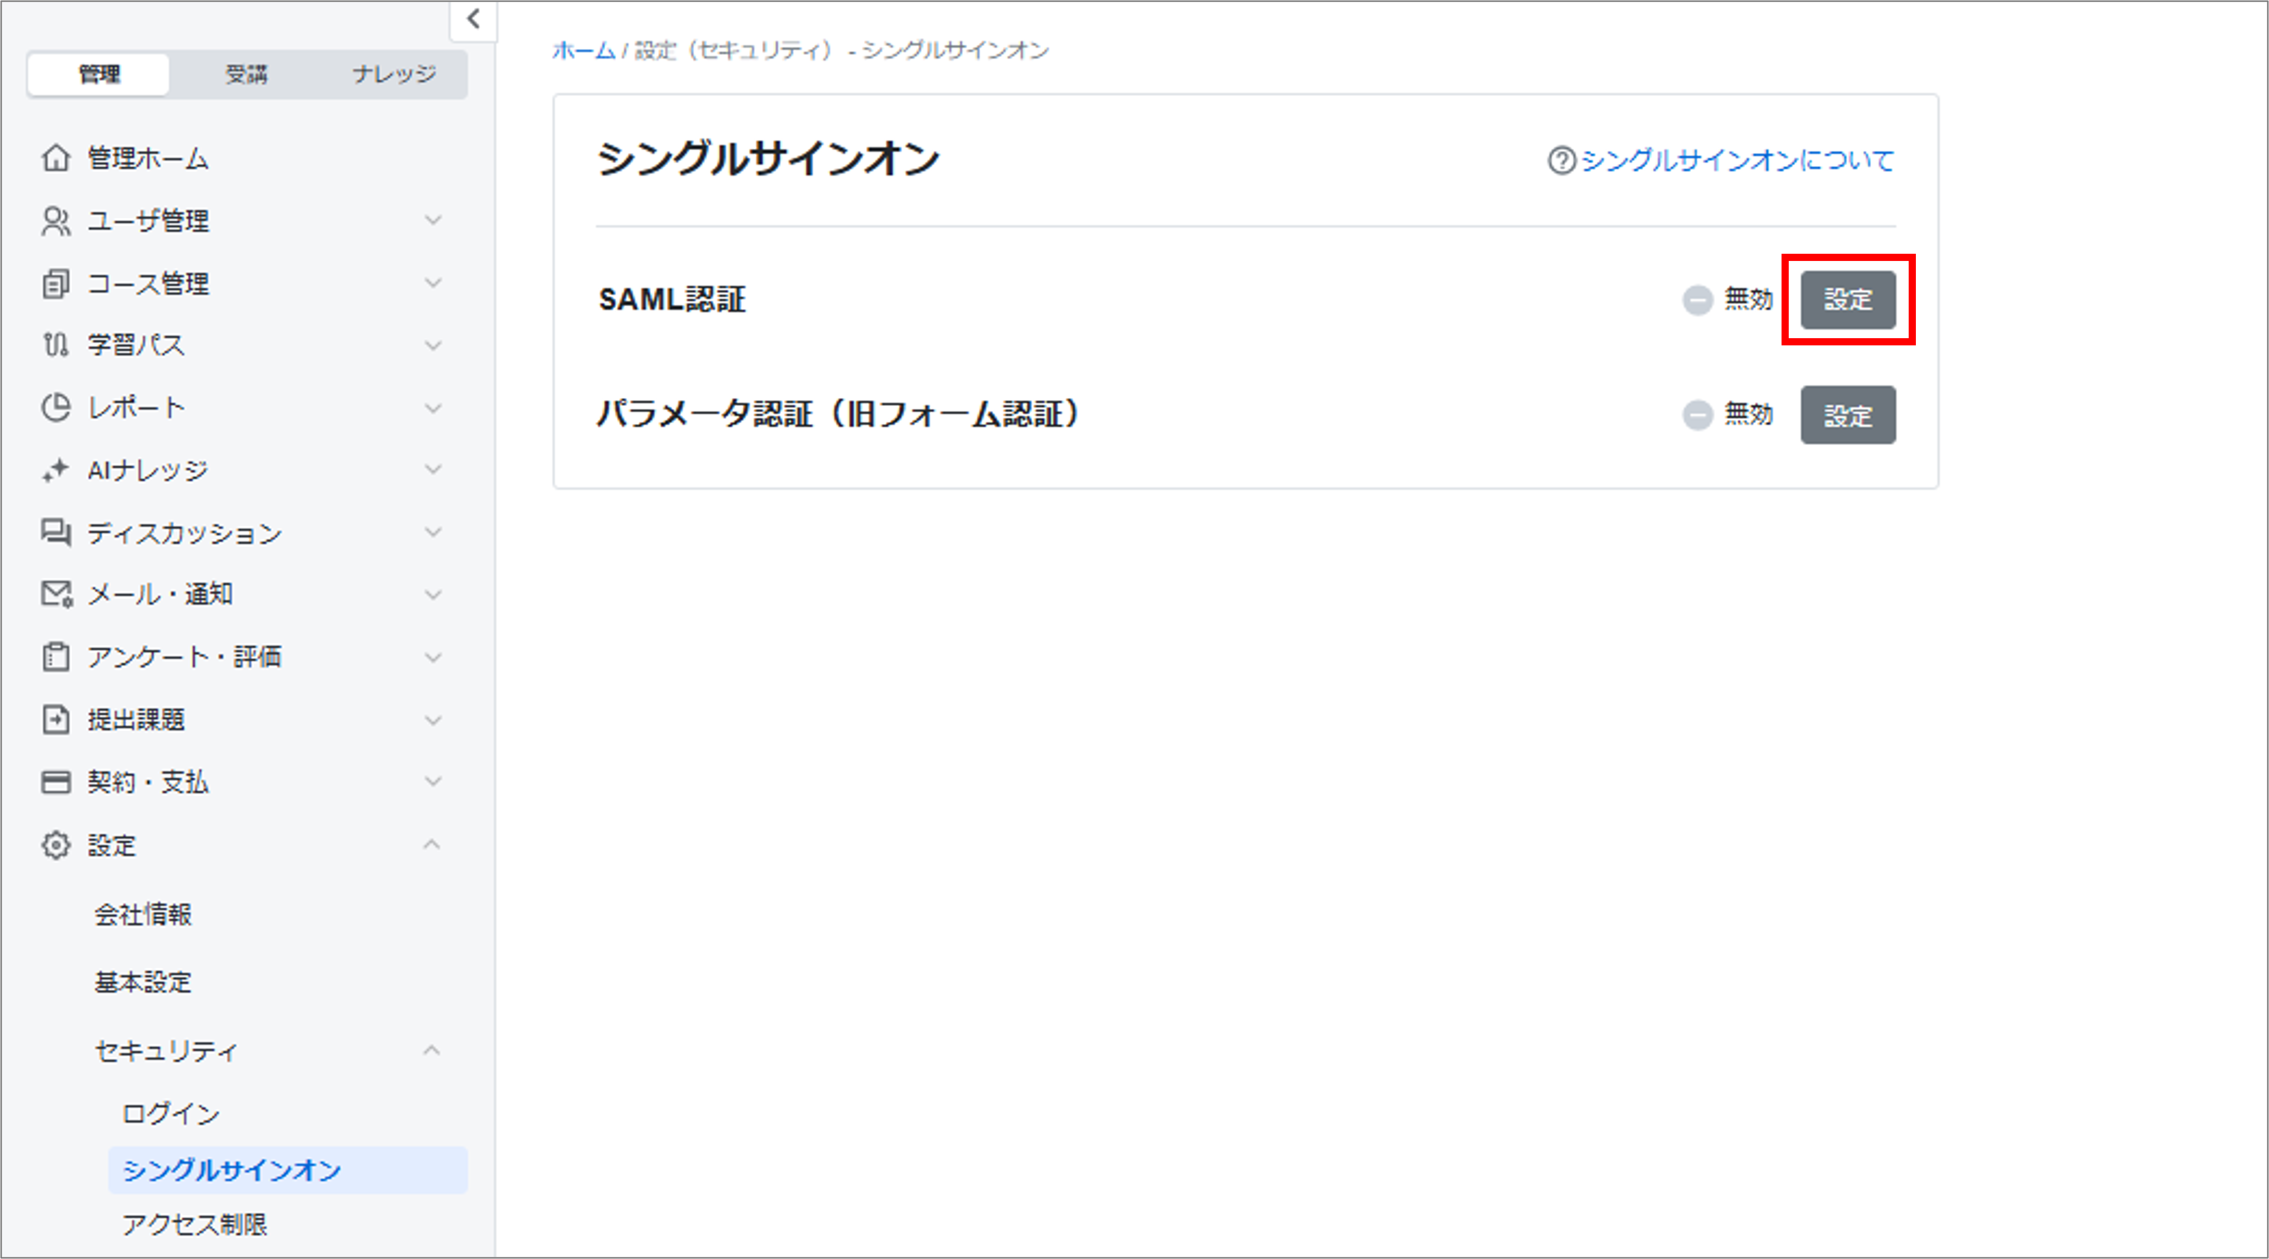Image resolution: width=2269 pixels, height=1259 pixels.
Task: Click the コース管理 menu label
Action: point(148,284)
